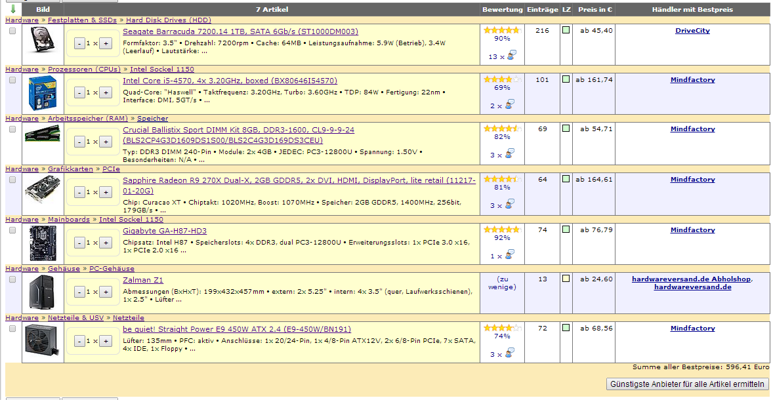The image size is (771, 400).
Task: Click star rating of be quiet! Straight Power
Action: click(502, 328)
